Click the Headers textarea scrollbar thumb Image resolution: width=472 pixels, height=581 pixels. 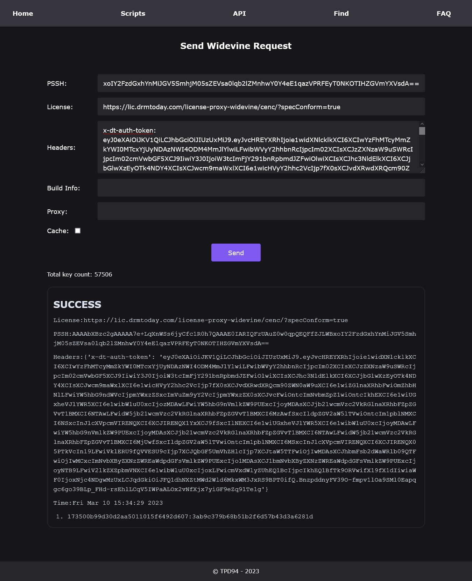coord(422,131)
